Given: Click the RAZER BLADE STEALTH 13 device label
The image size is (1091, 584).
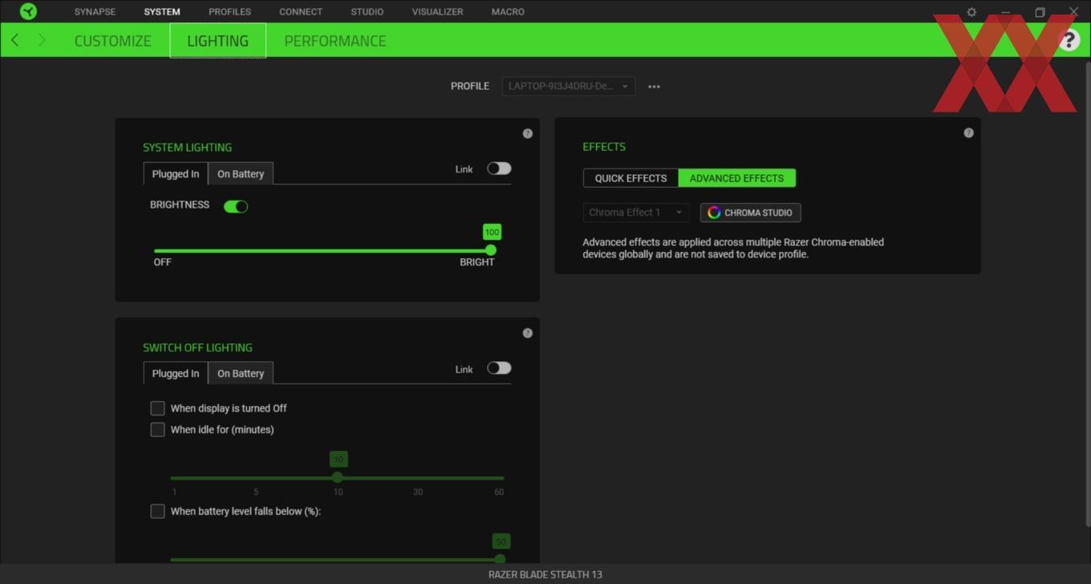Looking at the screenshot, I should 545,574.
